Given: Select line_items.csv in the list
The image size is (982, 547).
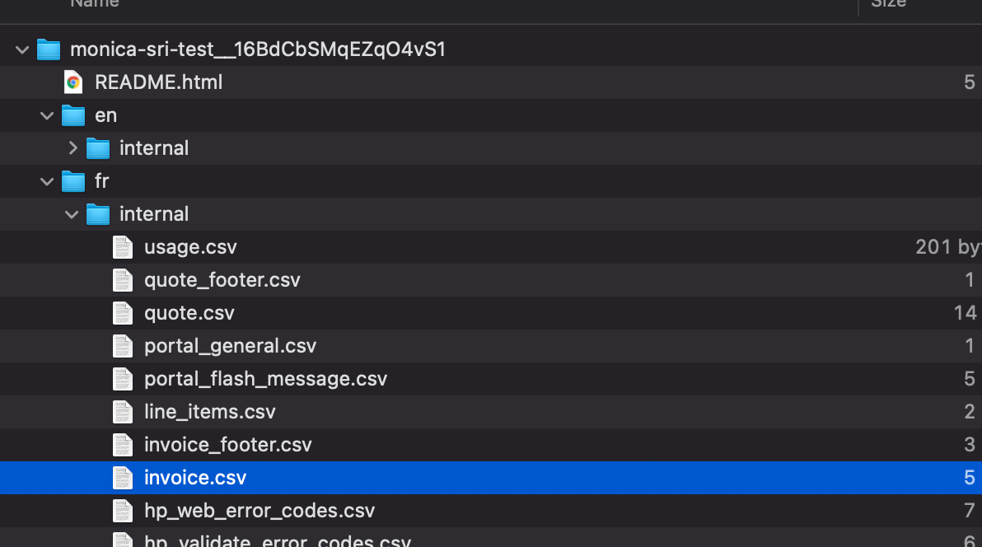Looking at the screenshot, I should [x=209, y=412].
